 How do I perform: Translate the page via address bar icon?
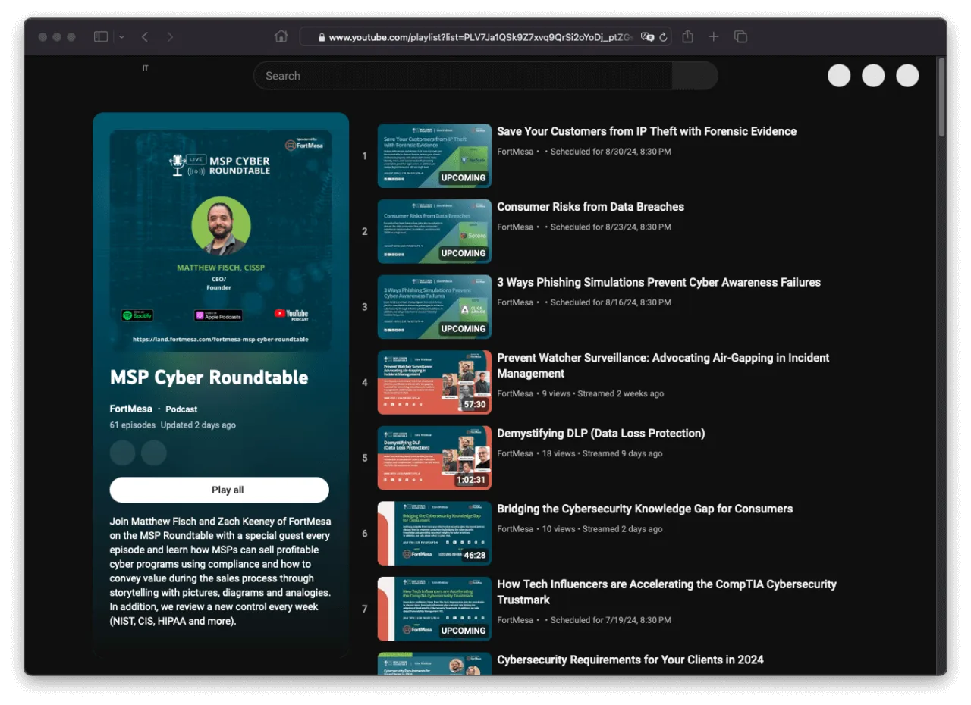[x=647, y=36]
